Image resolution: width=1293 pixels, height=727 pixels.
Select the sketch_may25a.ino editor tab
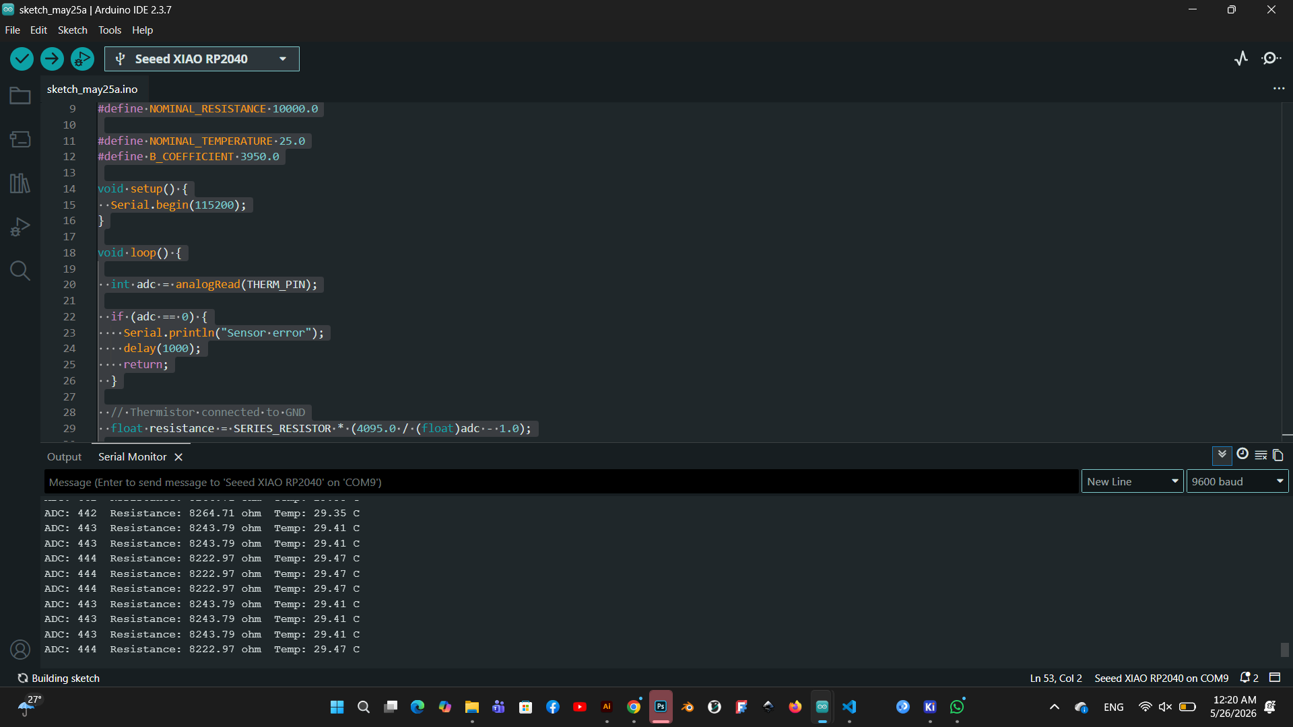pos(92,89)
